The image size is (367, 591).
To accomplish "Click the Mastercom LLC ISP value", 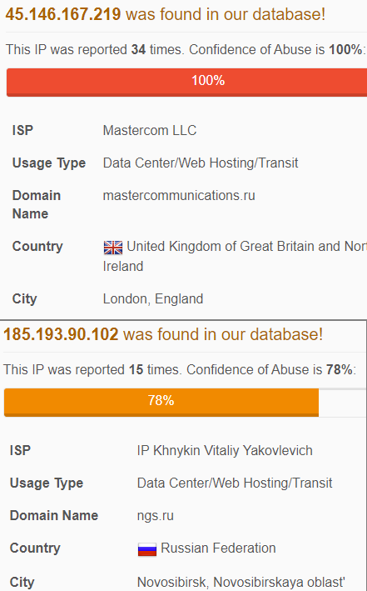I will pyautogui.click(x=150, y=130).
